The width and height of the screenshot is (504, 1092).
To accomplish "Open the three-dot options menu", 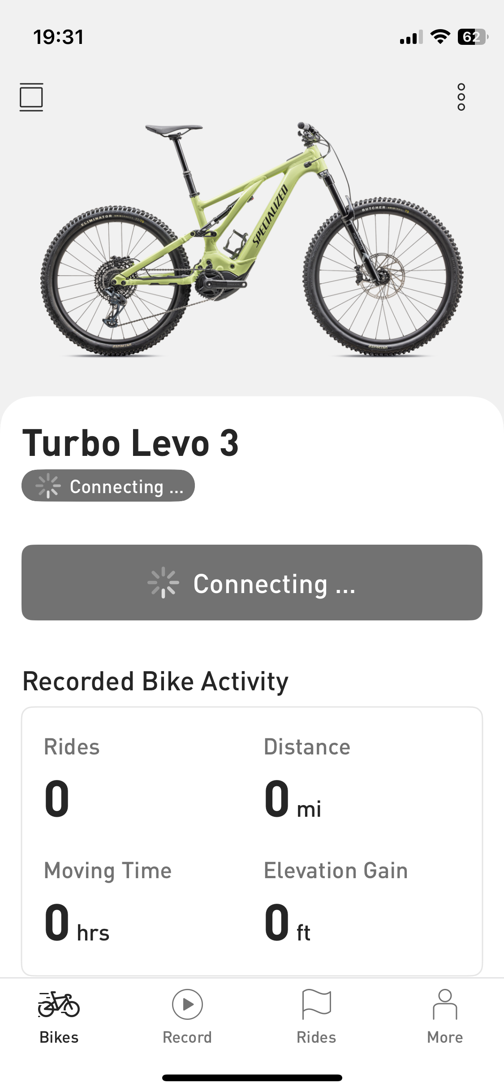I will click(461, 97).
